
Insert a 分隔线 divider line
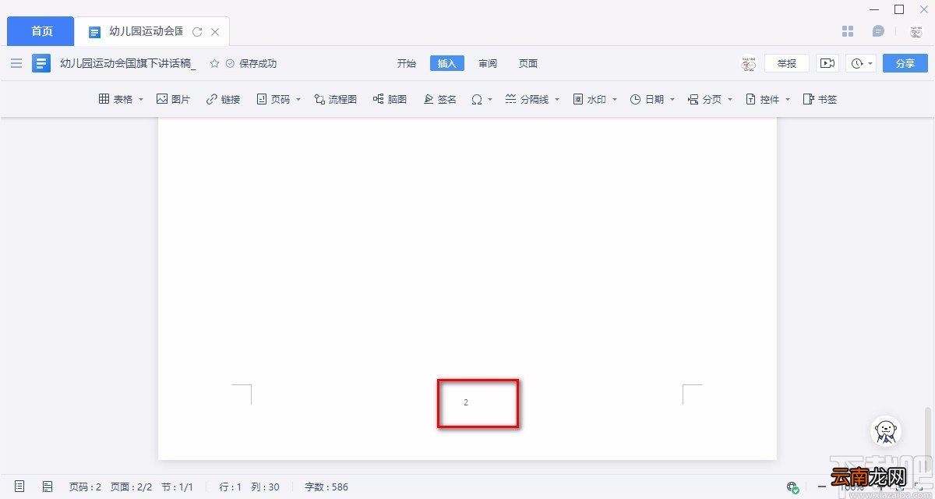pyautogui.click(x=527, y=99)
